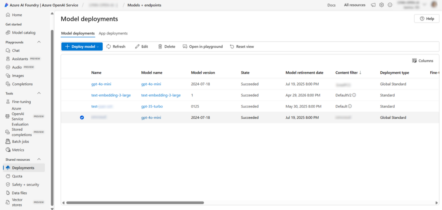Click the Quota icon
Screen dimensions: 442x210
[x=8, y=176]
